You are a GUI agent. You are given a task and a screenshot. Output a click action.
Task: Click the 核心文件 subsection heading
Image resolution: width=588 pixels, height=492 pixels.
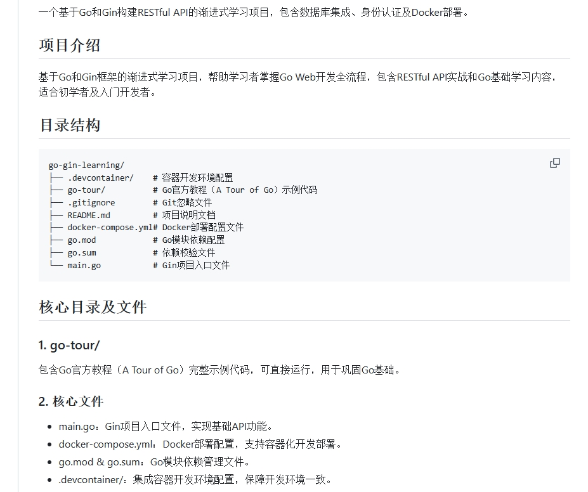point(72,401)
